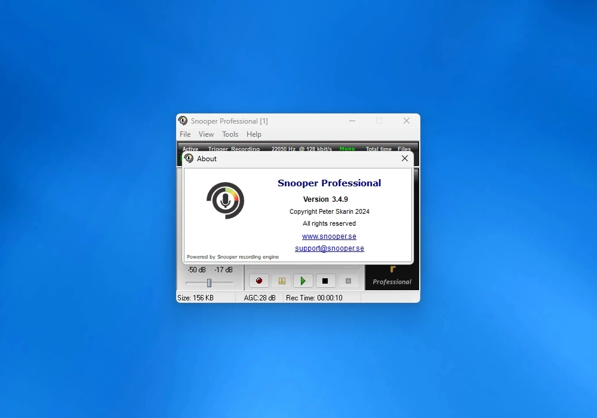Open the www.snooper.se link
Screen dimensions: 597x418
pos(329,236)
